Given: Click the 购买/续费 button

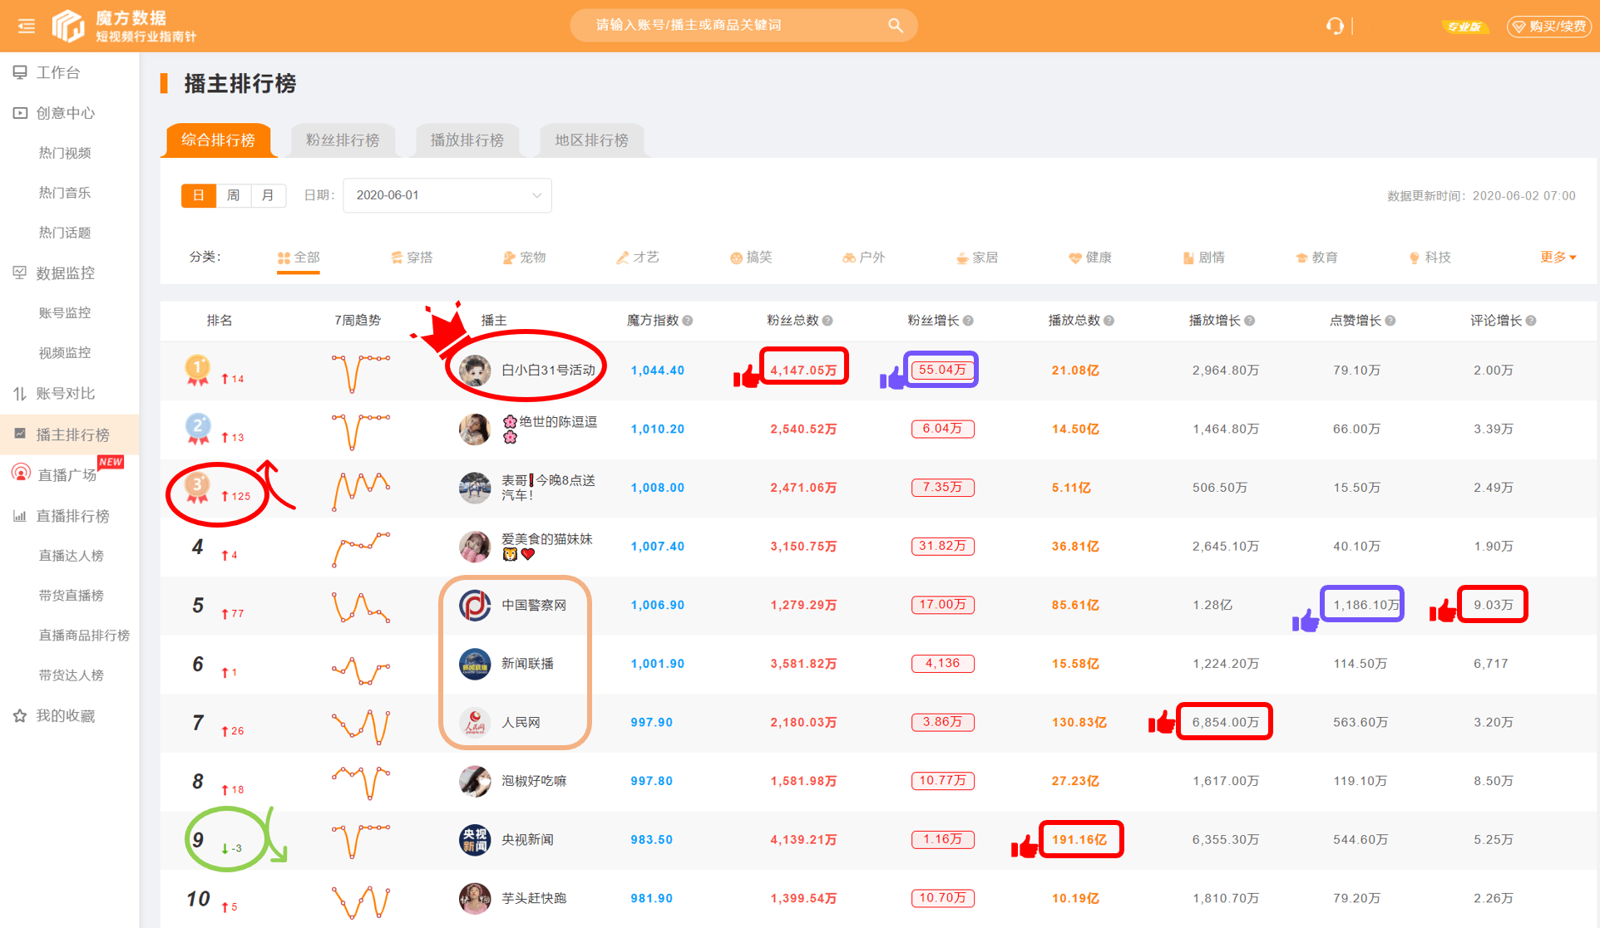Looking at the screenshot, I should tap(1549, 27).
